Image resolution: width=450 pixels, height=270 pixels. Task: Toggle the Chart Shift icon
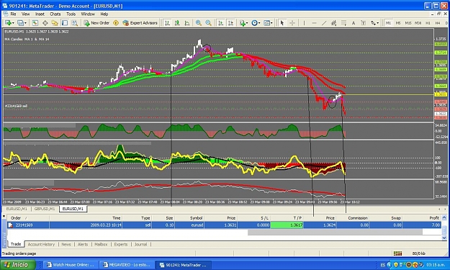pos(230,23)
